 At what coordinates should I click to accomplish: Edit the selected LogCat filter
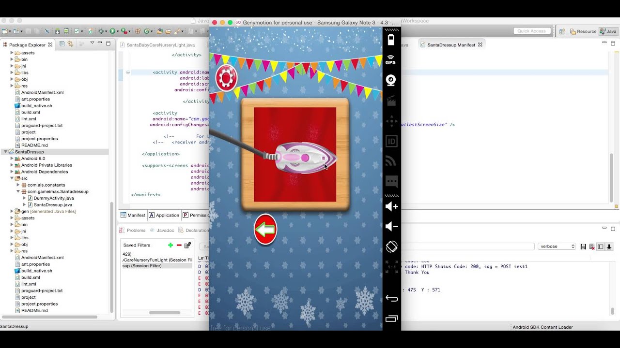187,245
